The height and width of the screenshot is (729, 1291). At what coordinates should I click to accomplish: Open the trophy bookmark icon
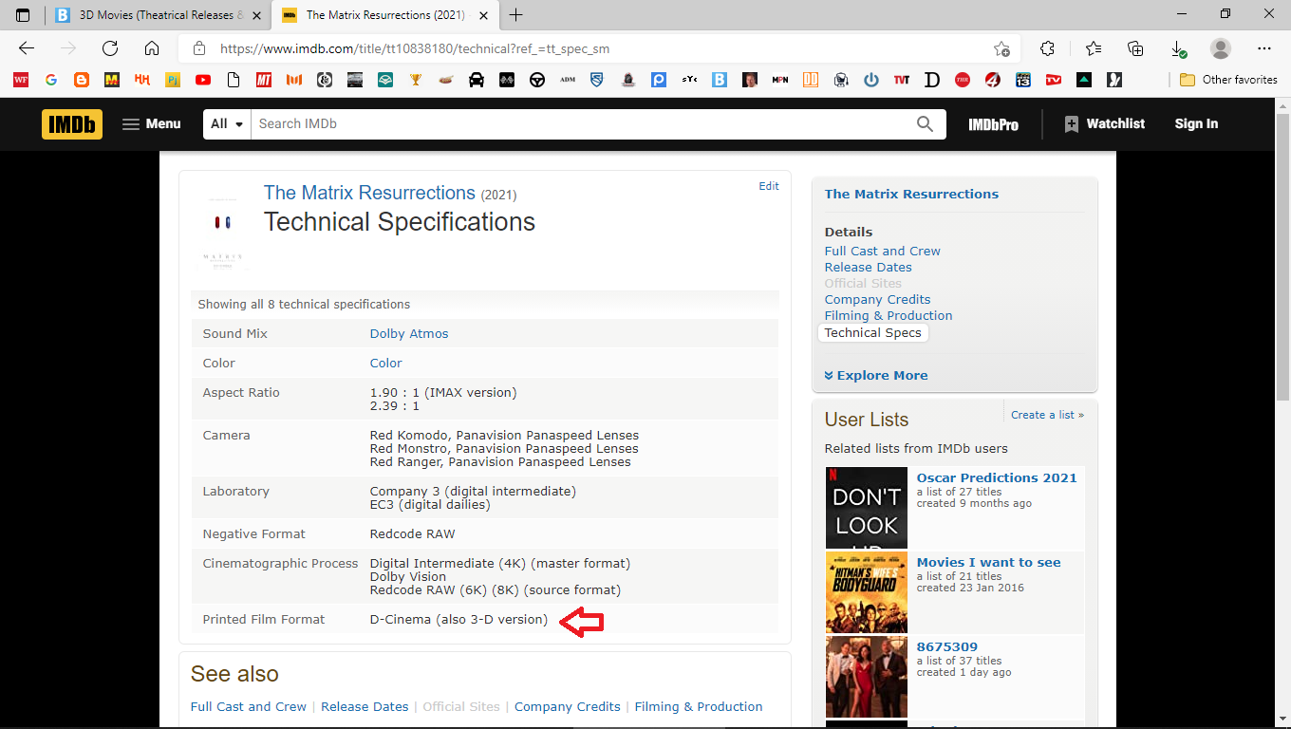(x=416, y=80)
